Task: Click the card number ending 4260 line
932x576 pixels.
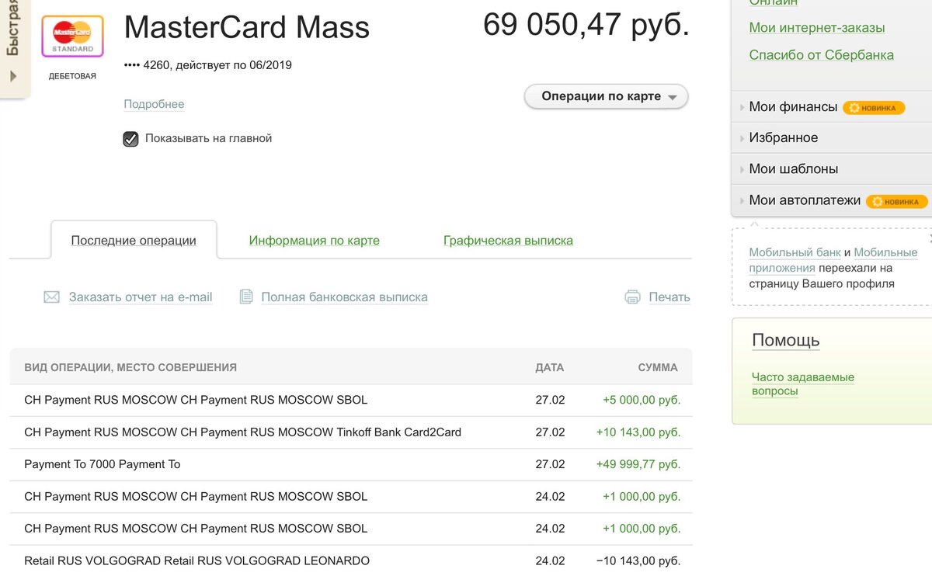Action: coord(208,65)
